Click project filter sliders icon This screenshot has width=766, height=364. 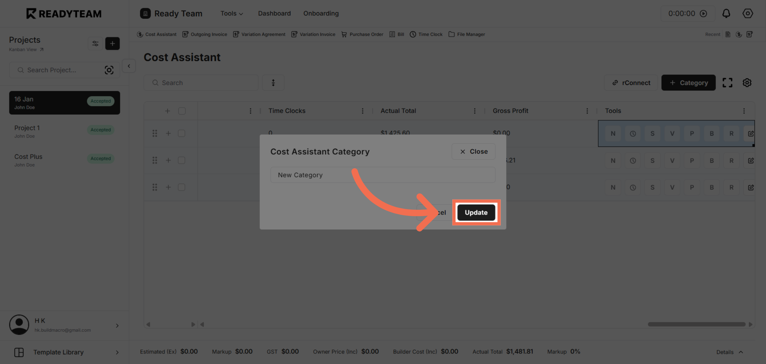tap(95, 43)
